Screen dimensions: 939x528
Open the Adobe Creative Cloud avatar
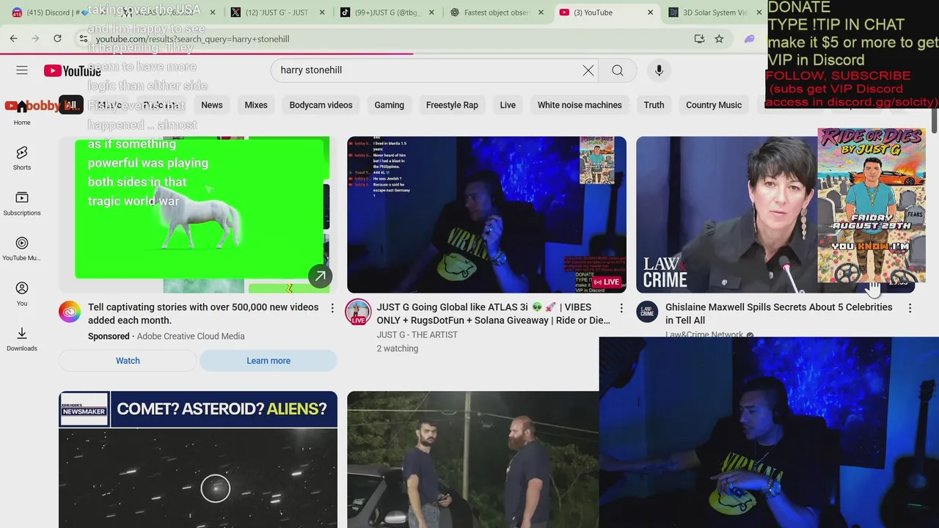[70, 312]
